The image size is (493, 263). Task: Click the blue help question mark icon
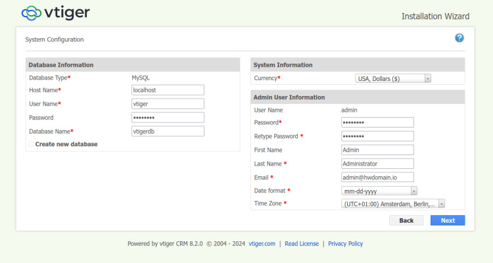459,38
